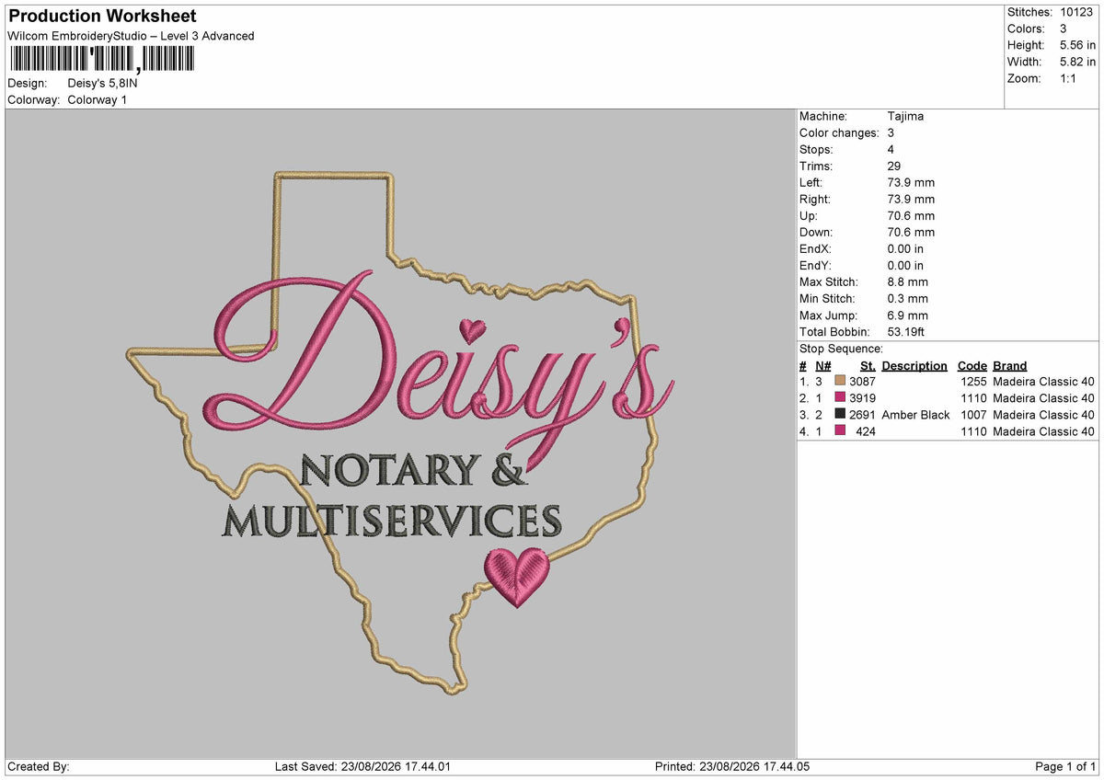
Task: Click the 'Wilcom EmbroideryStudio – Level 3 Advanced' text
Action: (131, 36)
